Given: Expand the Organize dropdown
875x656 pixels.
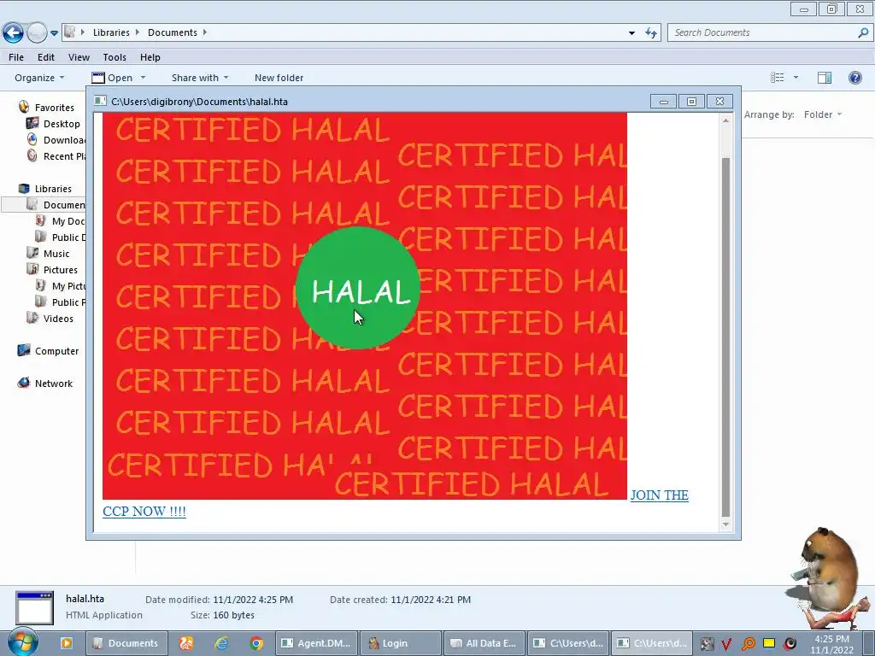Looking at the screenshot, I should coord(39,78).
